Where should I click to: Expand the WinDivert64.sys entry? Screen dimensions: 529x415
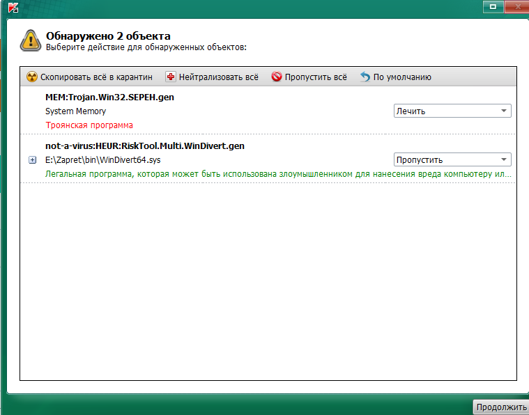point(32,159)
